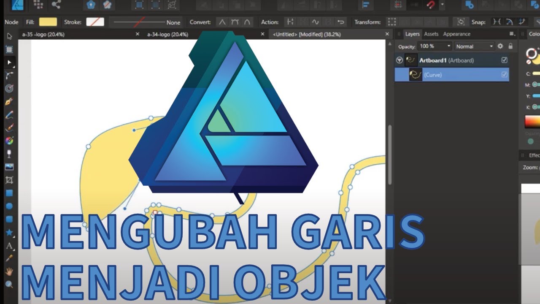Toggle Snap to geometry option
540x304 pixels.
point(510,22)
